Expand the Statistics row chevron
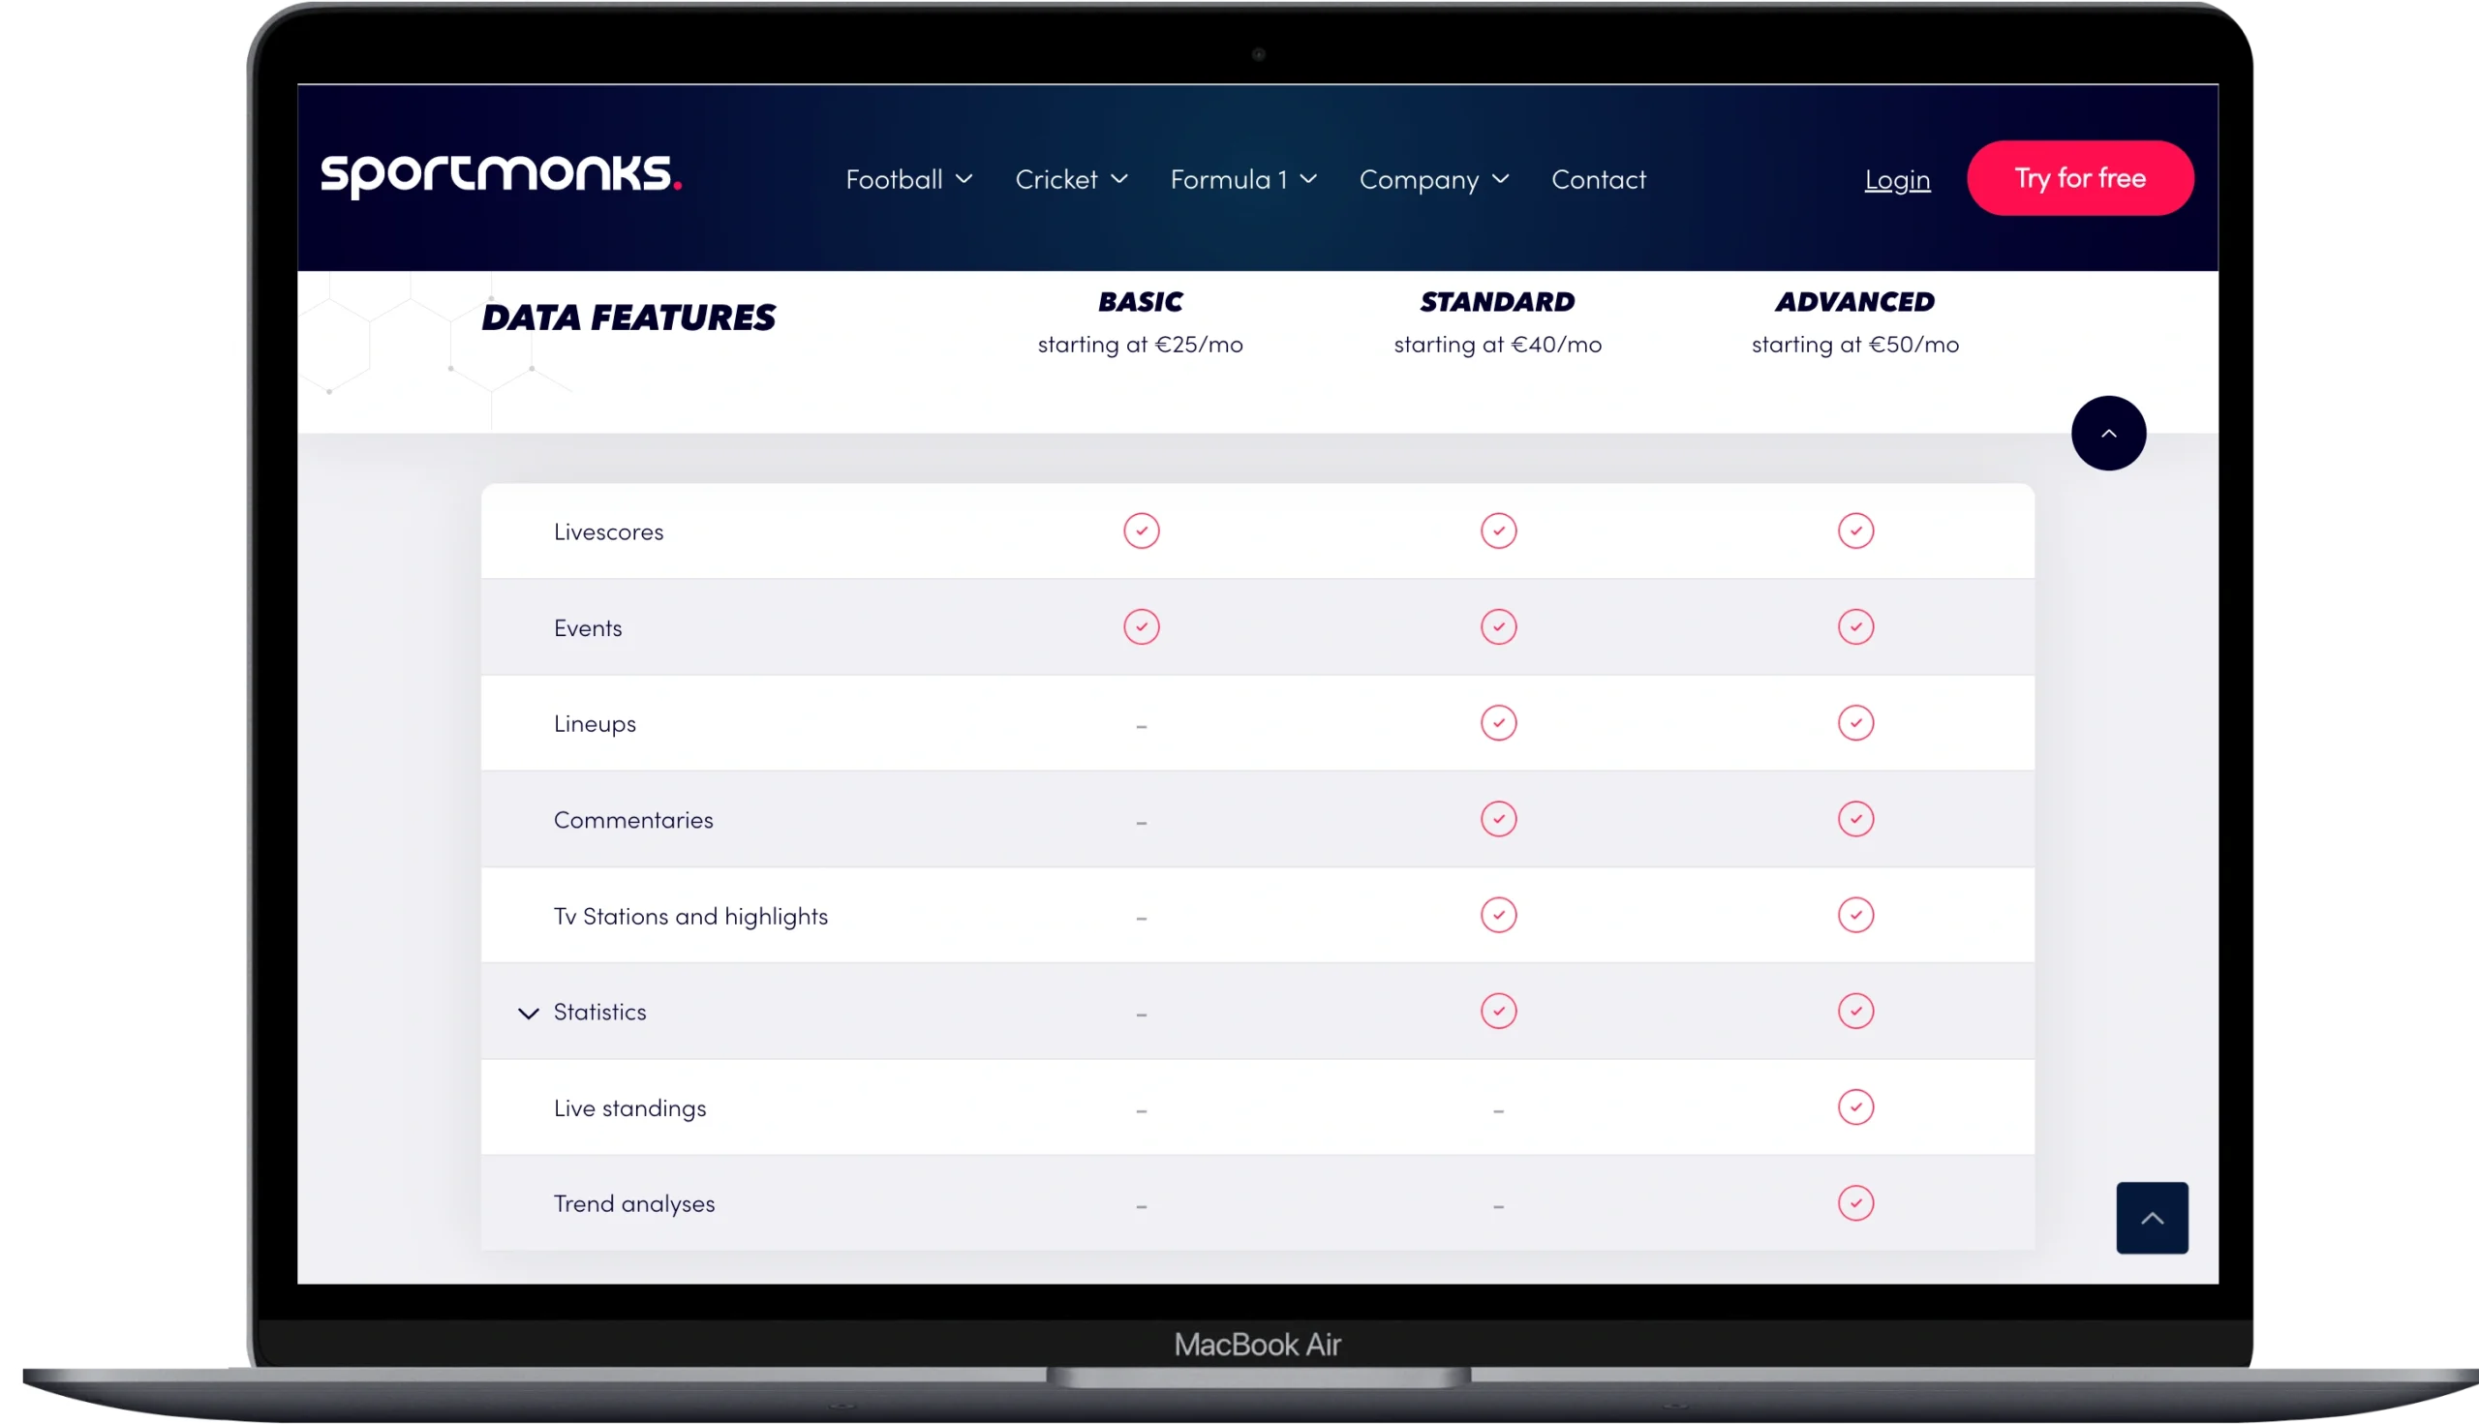The width and height of the screenshot is (2479, 1424). tap(529, 1014)
